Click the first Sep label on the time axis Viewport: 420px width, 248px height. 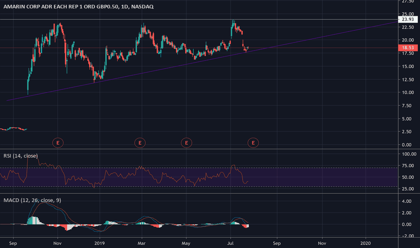pos(13,243)
